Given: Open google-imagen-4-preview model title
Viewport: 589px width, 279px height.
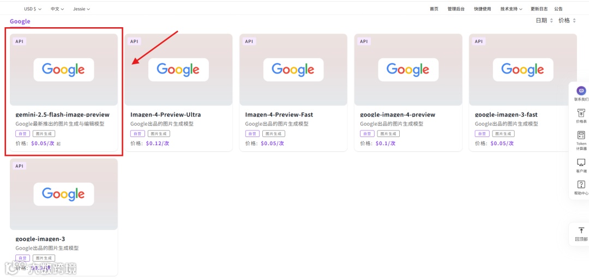Looking at the screenshot, I should (x=398, y=115).
